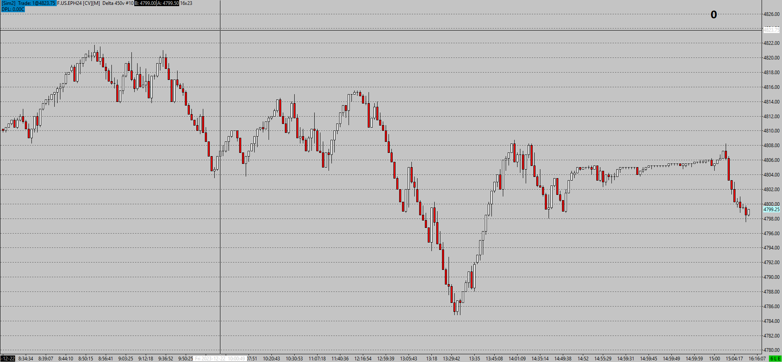Click the 13:05:43 time axis label
Screen dimensions: 782x362
(409, 359)
